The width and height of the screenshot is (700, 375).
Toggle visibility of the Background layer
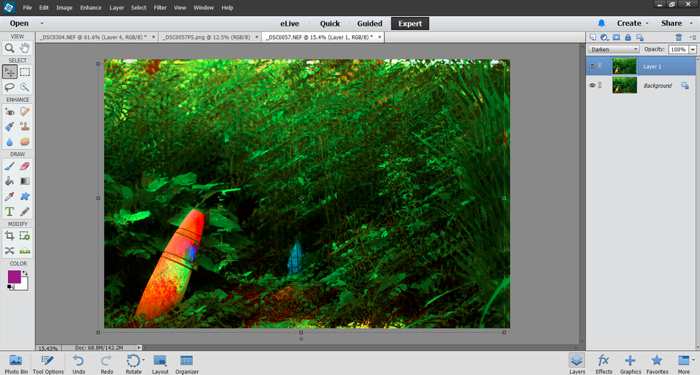591,86
